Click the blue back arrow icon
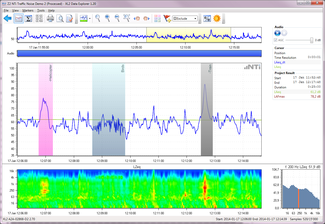The height and width of the screenshot is (224, 325). [x=8, y=18]
